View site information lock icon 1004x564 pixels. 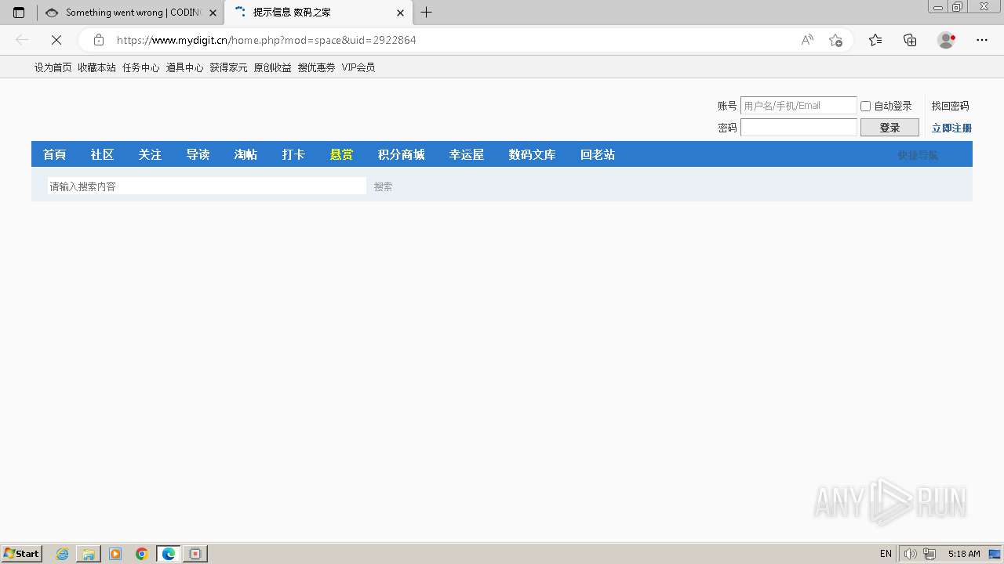click(99, 40)
